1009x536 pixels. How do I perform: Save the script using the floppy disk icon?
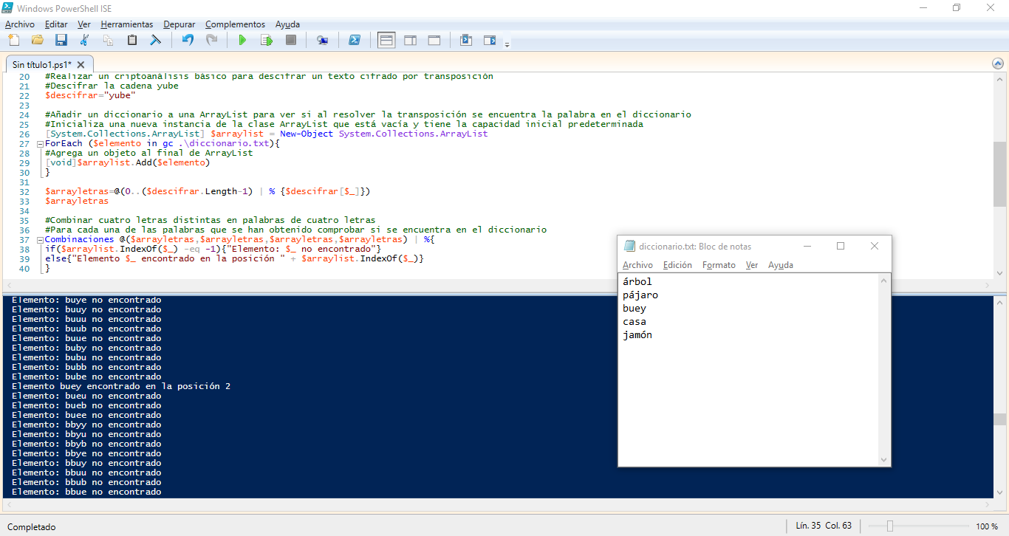click(x=61, y=40)
